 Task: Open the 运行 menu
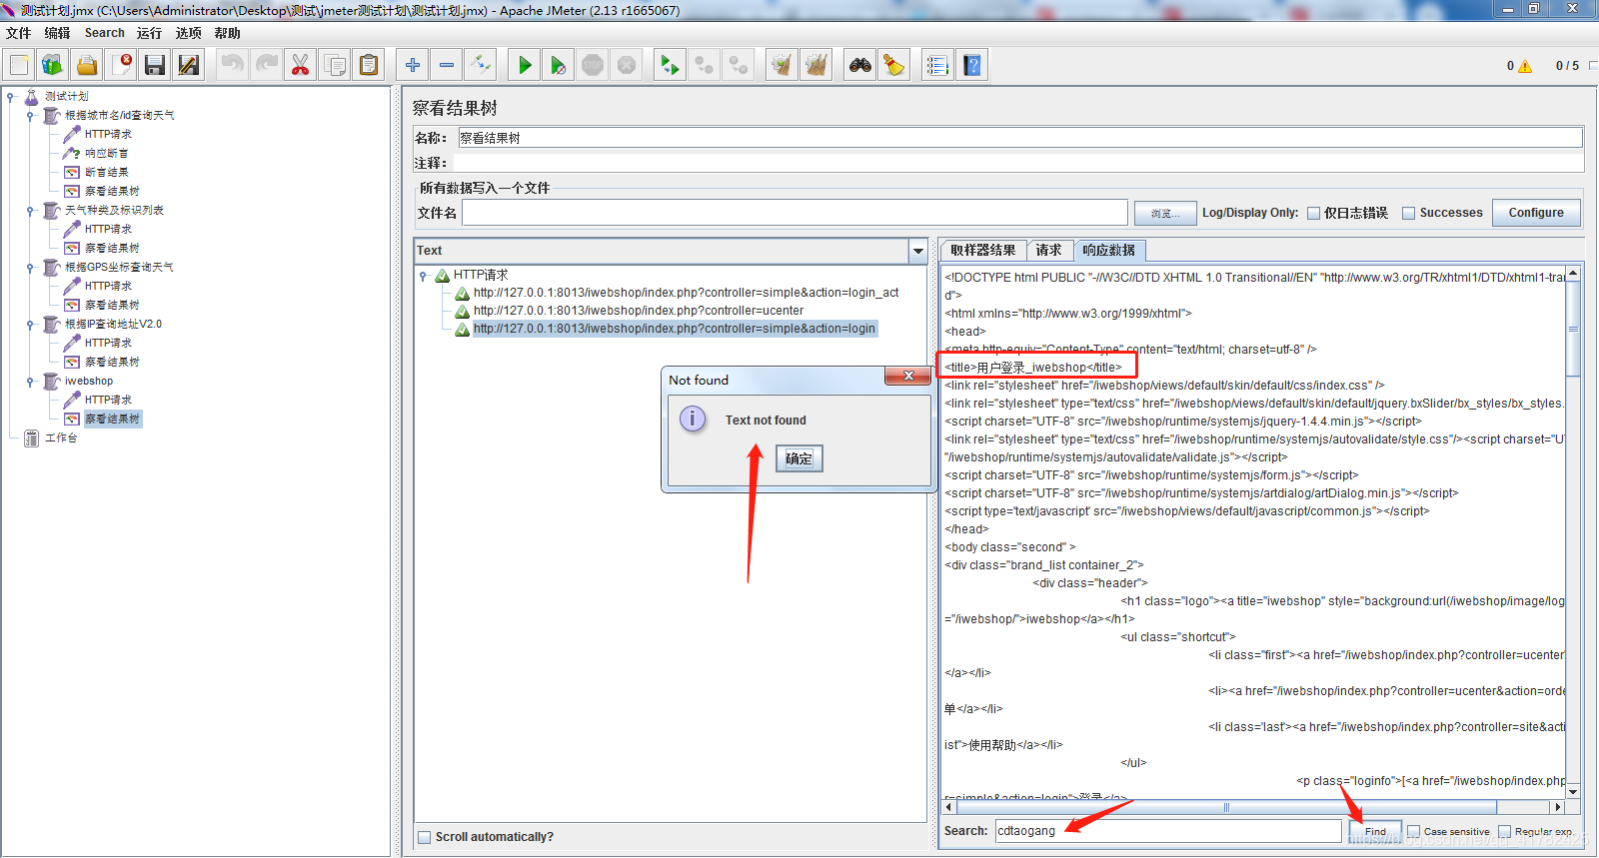coord(150,33)
